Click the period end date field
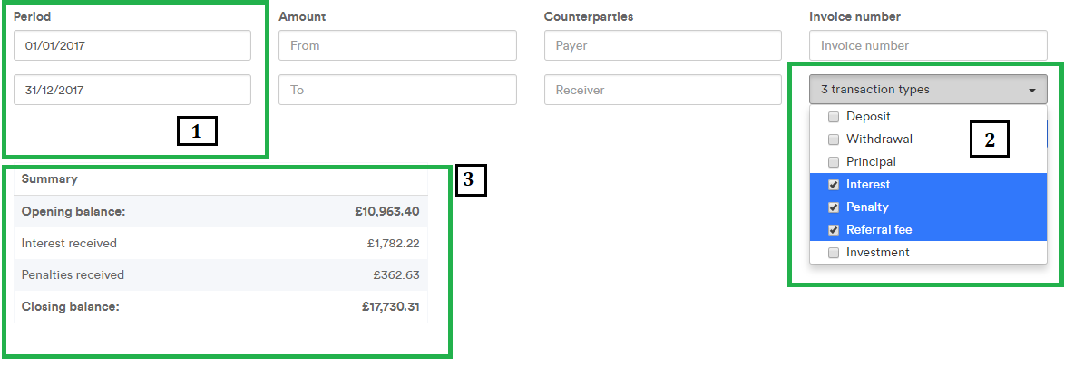This screenshot has width=1074, height=366. pos(132,90)
